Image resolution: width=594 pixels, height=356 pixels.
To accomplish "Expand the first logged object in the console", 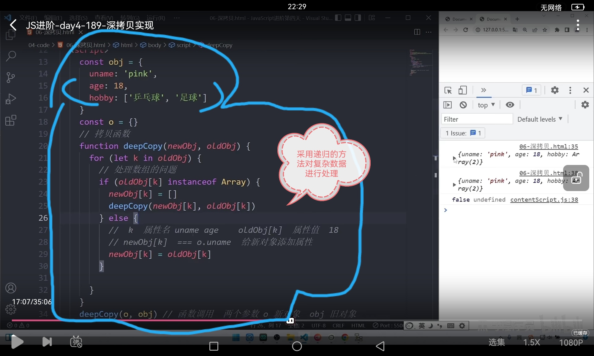I will [454, 158].
